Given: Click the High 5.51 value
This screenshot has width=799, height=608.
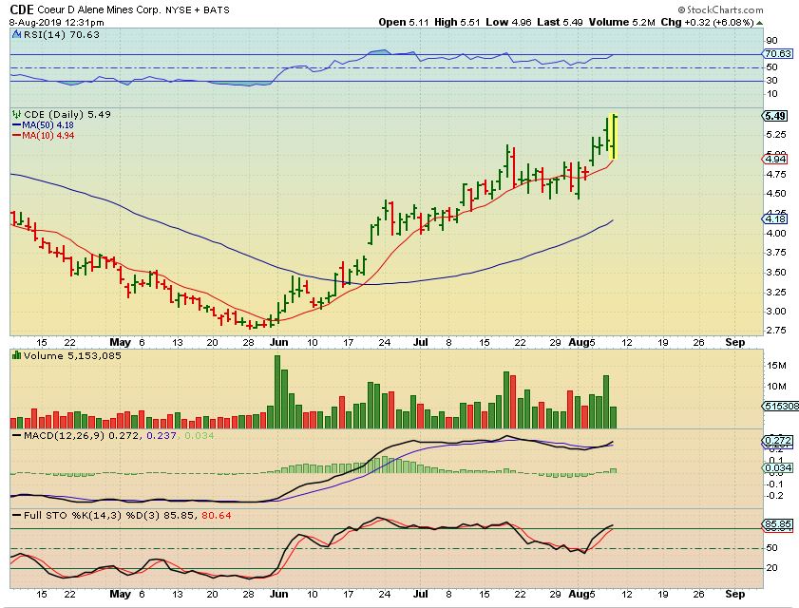Looking at the screenshot, I should click(457, 22).
